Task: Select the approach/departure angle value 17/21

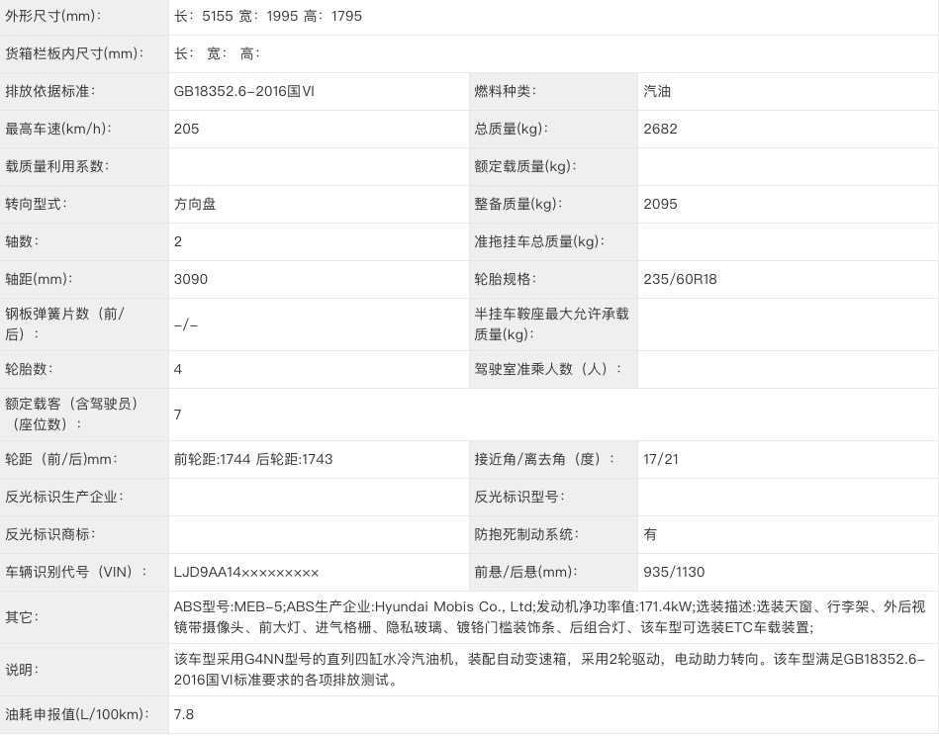Action: (x=660, y=460)
